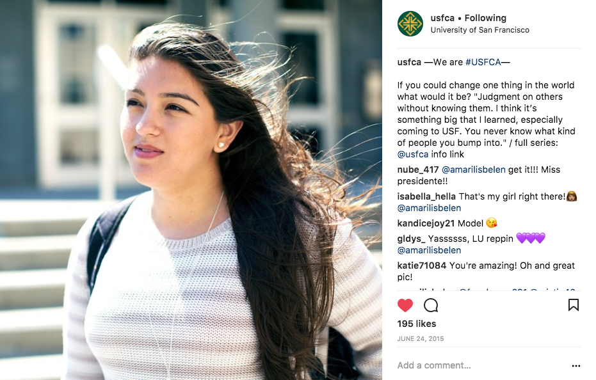Viewport: 596px width, 380px height.
Task: Save the post with the bookmark icon
Action: pos(573,305)
